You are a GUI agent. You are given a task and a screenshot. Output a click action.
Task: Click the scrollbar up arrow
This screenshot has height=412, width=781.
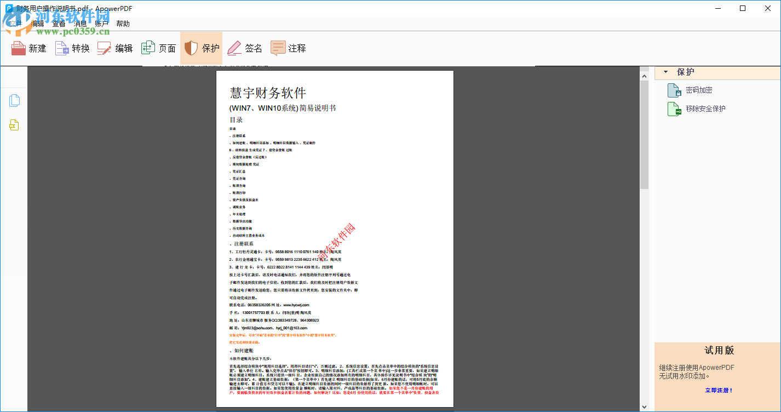(x=644, y=75)
